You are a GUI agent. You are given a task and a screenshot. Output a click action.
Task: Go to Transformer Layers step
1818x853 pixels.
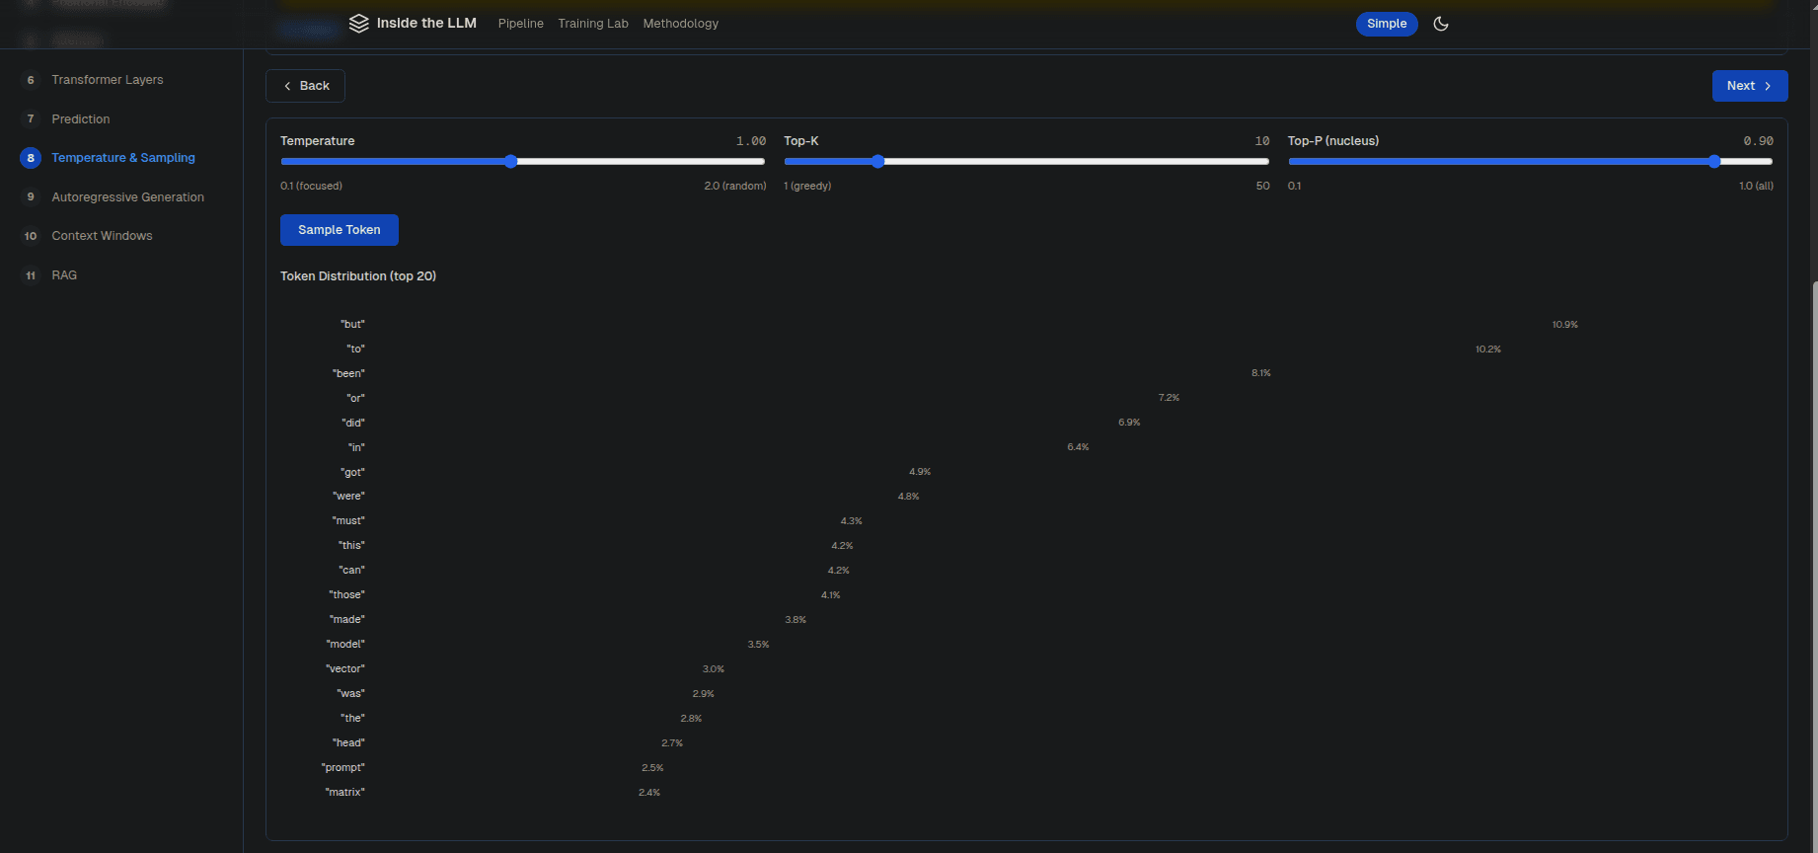(108, 80)
